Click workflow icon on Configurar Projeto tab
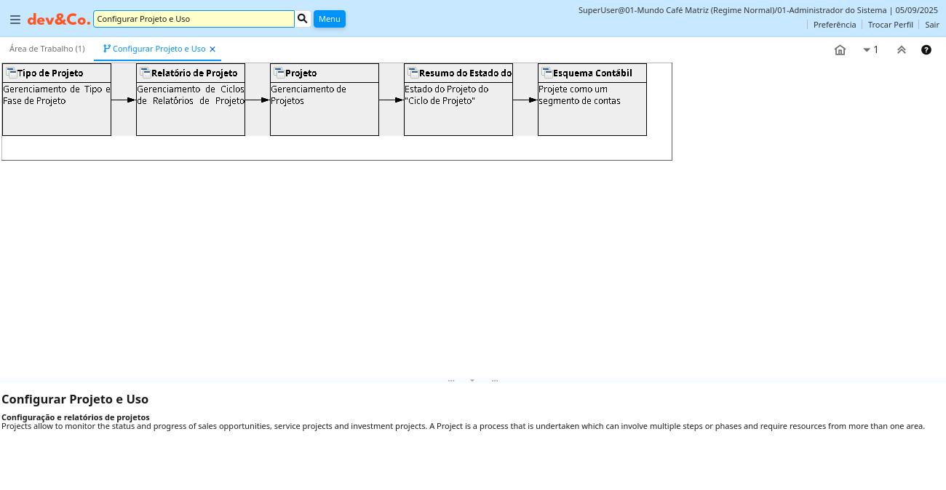The image size is (946, 490). (107, 49)
